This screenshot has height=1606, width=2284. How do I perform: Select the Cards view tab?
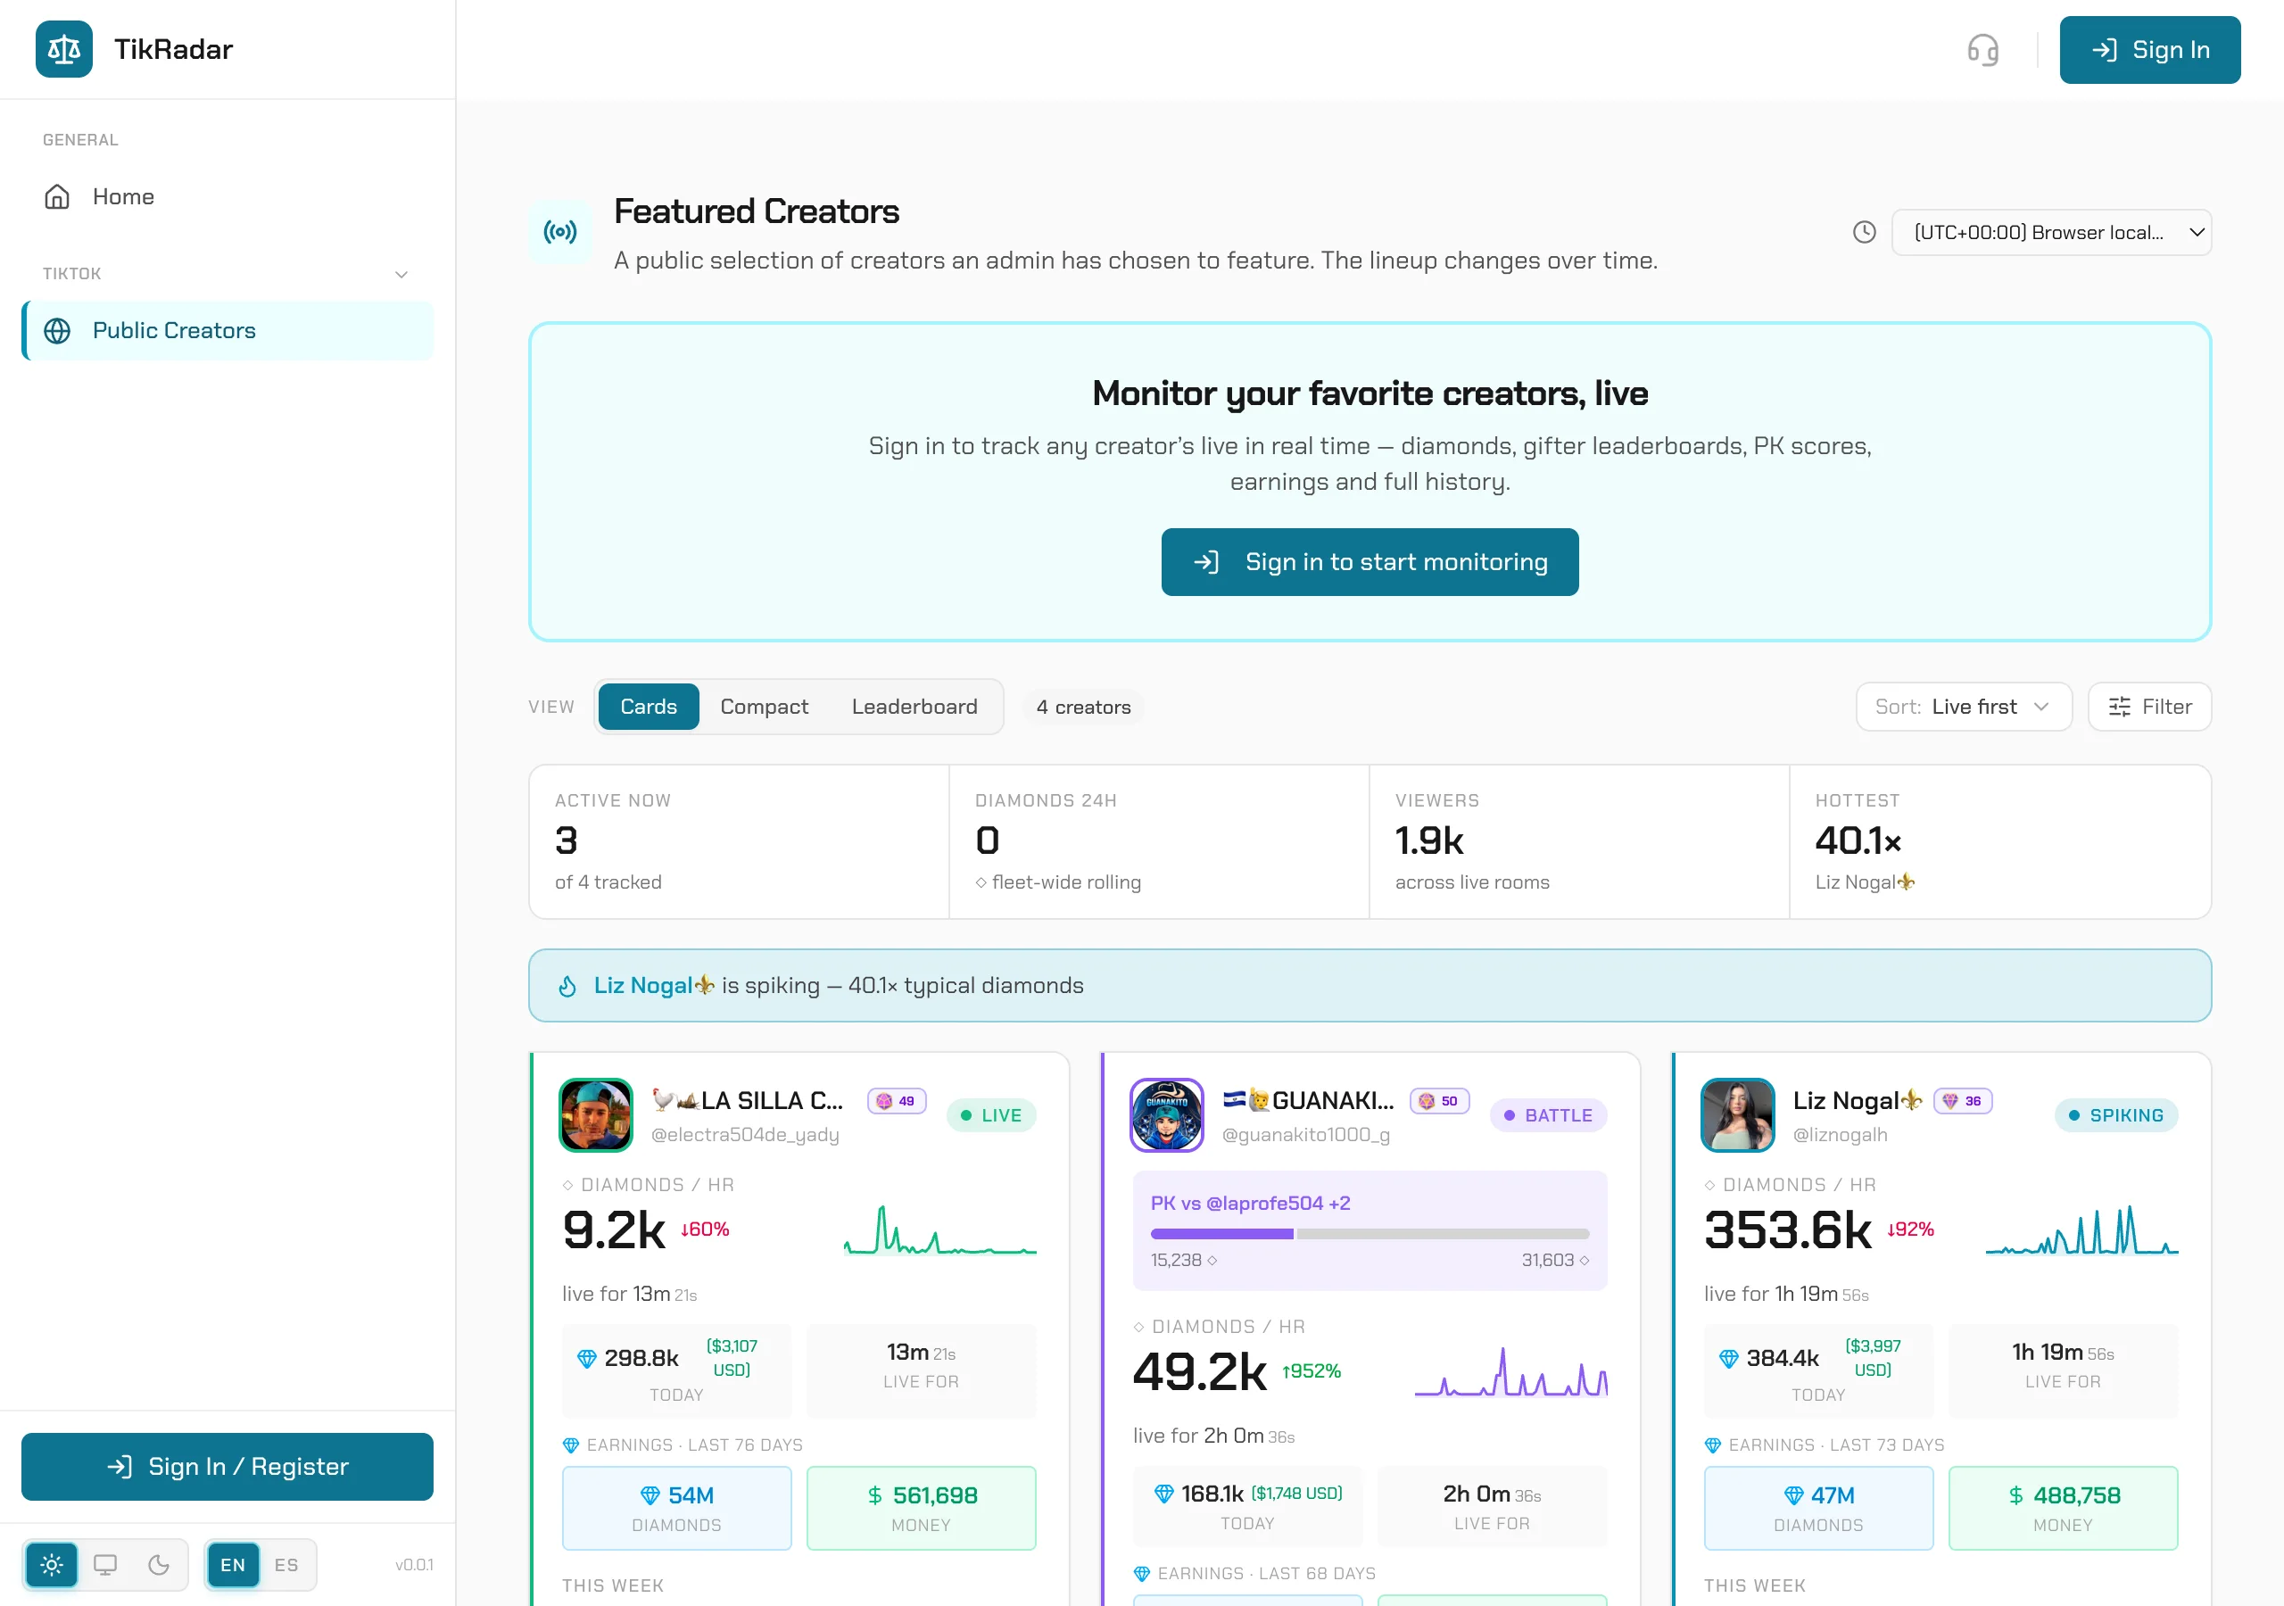[649, 707]
